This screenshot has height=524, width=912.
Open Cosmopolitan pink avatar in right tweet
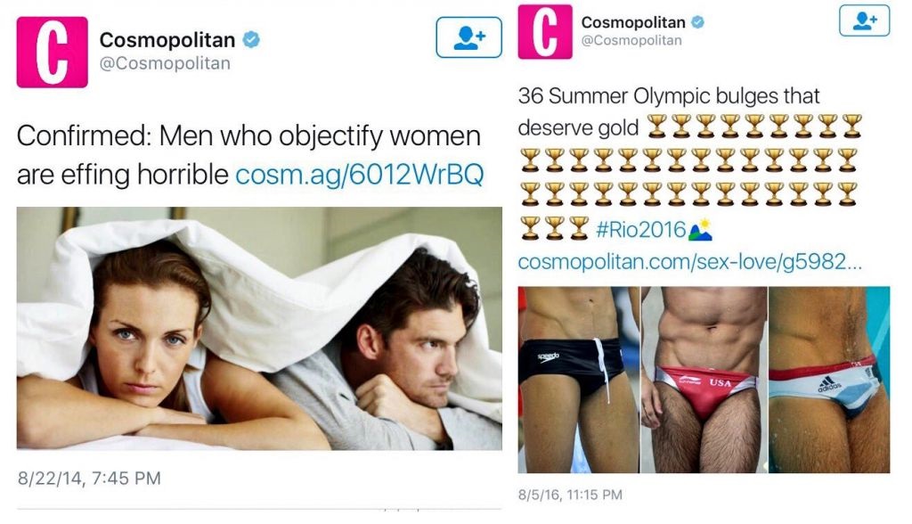tap(545, 31)
